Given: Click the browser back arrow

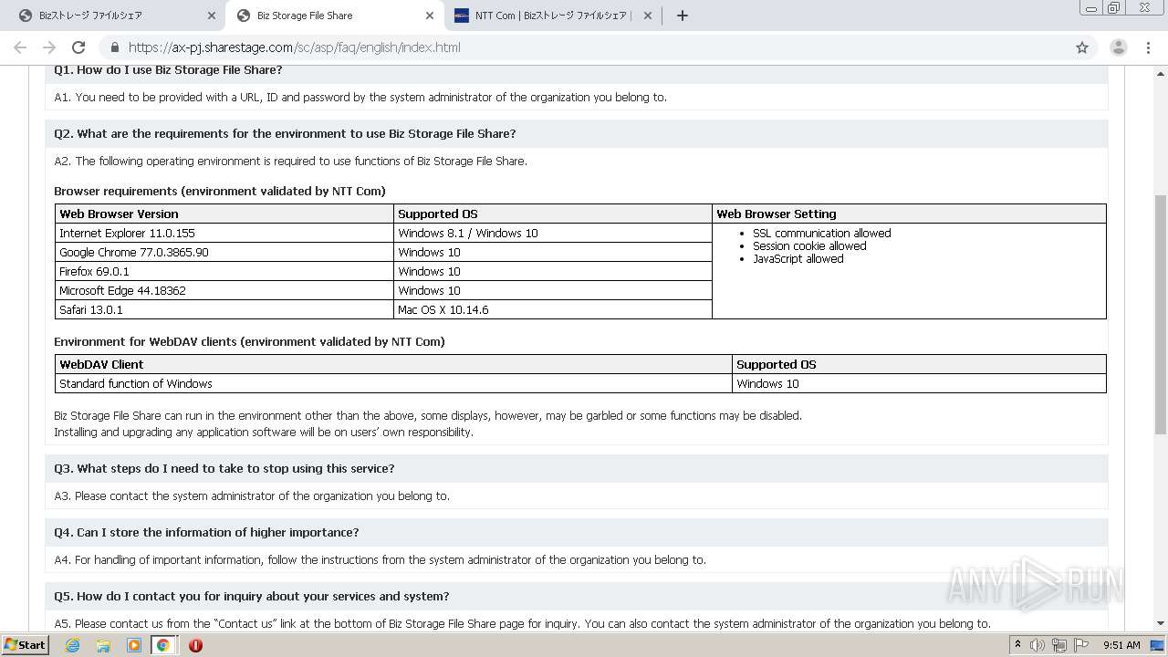Looking at the screenshot, I should click(x=20, y=47).
